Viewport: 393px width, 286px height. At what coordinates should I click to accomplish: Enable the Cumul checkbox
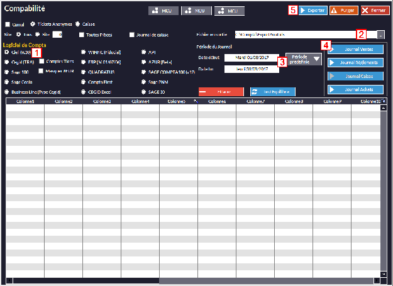point(8,24)
